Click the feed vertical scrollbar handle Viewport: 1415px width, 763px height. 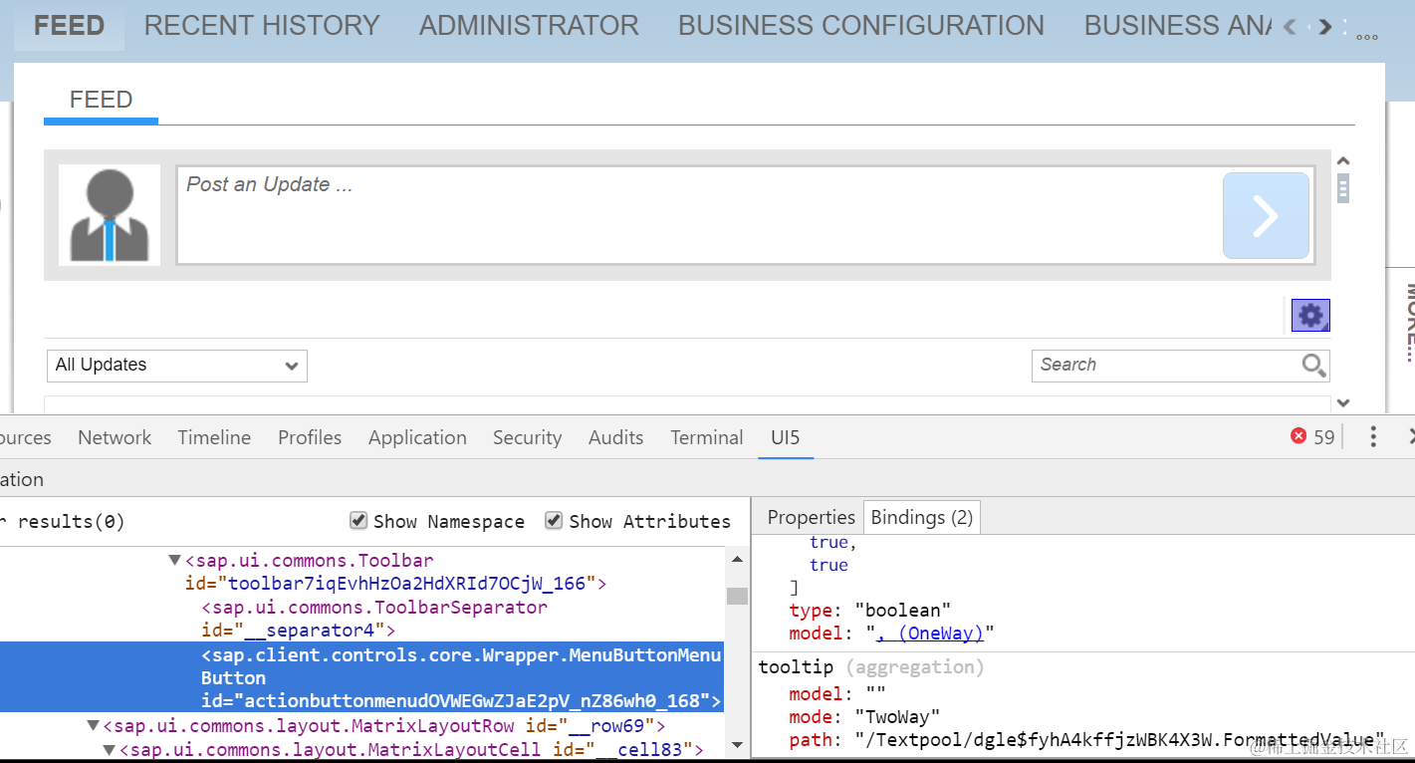[x=1343, y=188]
